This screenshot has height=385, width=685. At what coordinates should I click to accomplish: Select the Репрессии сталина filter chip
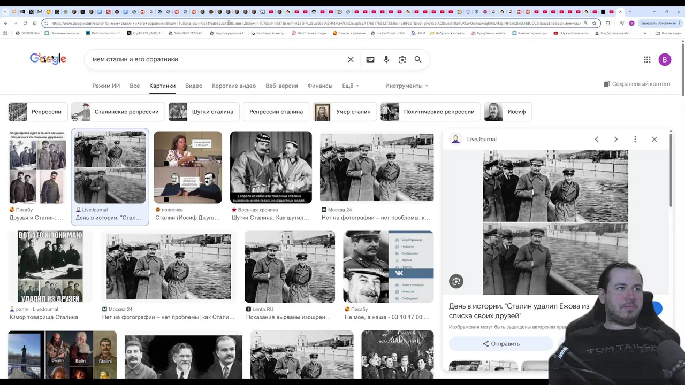pyautogui.click(x=276, y=112)
